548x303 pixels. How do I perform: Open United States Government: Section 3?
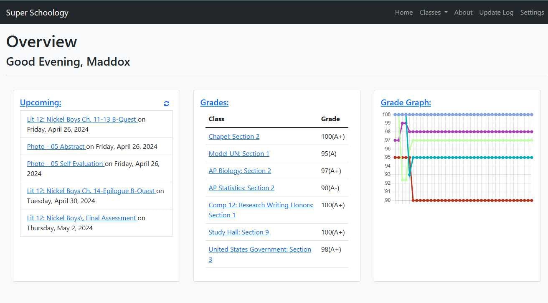click(260, 249)
